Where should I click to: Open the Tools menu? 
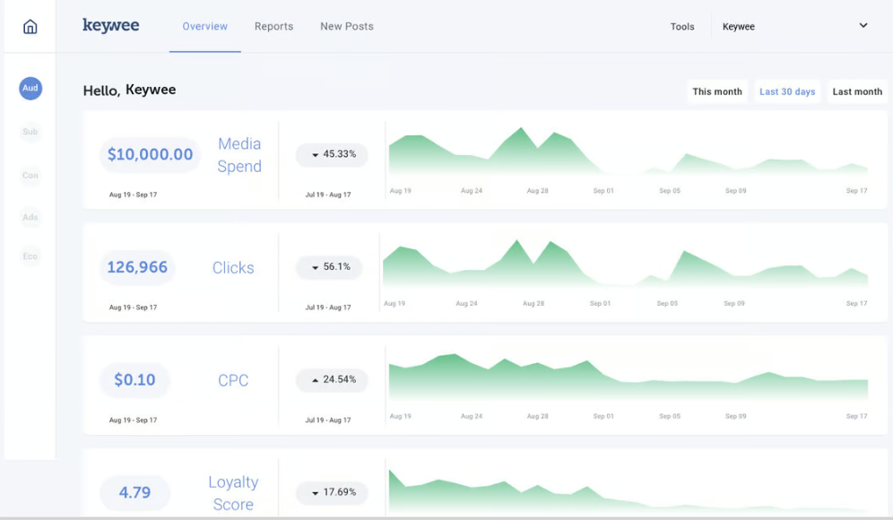click(682, 27)
